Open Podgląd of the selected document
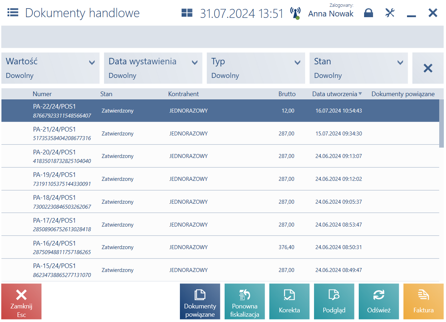This screenshot has height=322, width=446. coord(334,301)
